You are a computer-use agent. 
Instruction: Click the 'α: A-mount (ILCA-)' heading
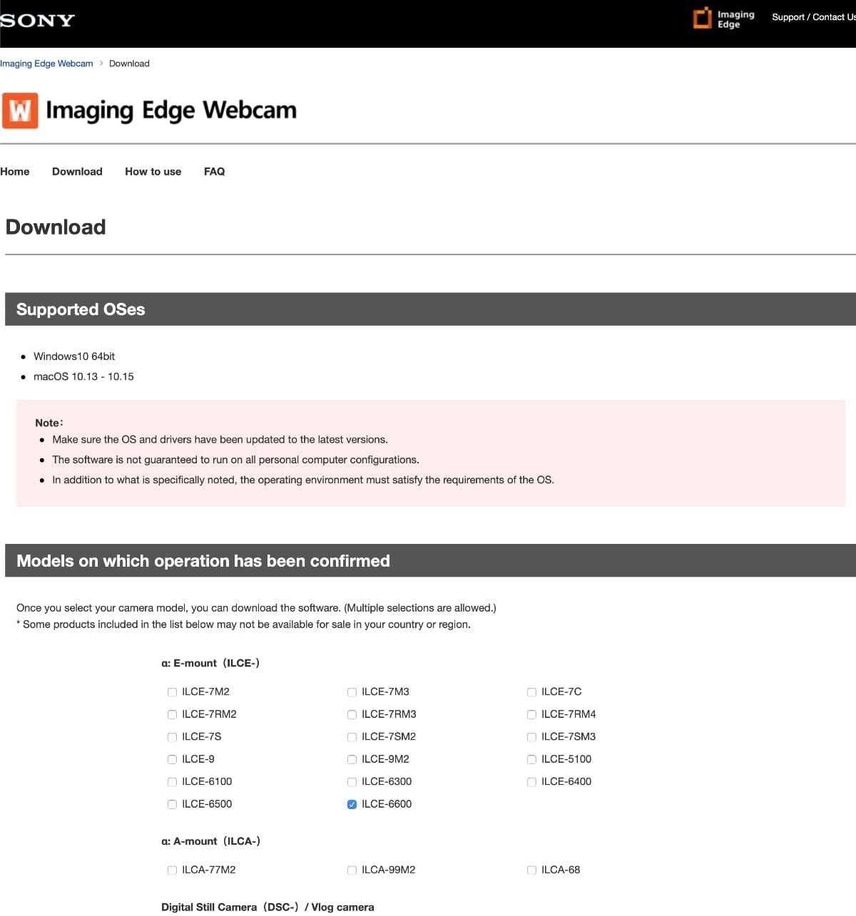click(x=210, y=841)
